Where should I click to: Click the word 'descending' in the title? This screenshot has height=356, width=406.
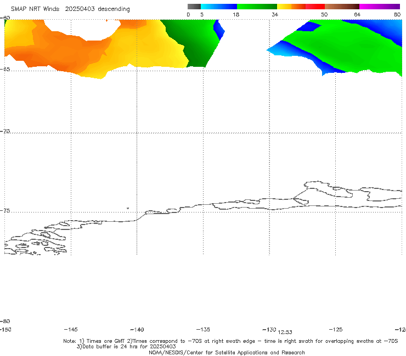coord(114,9)
